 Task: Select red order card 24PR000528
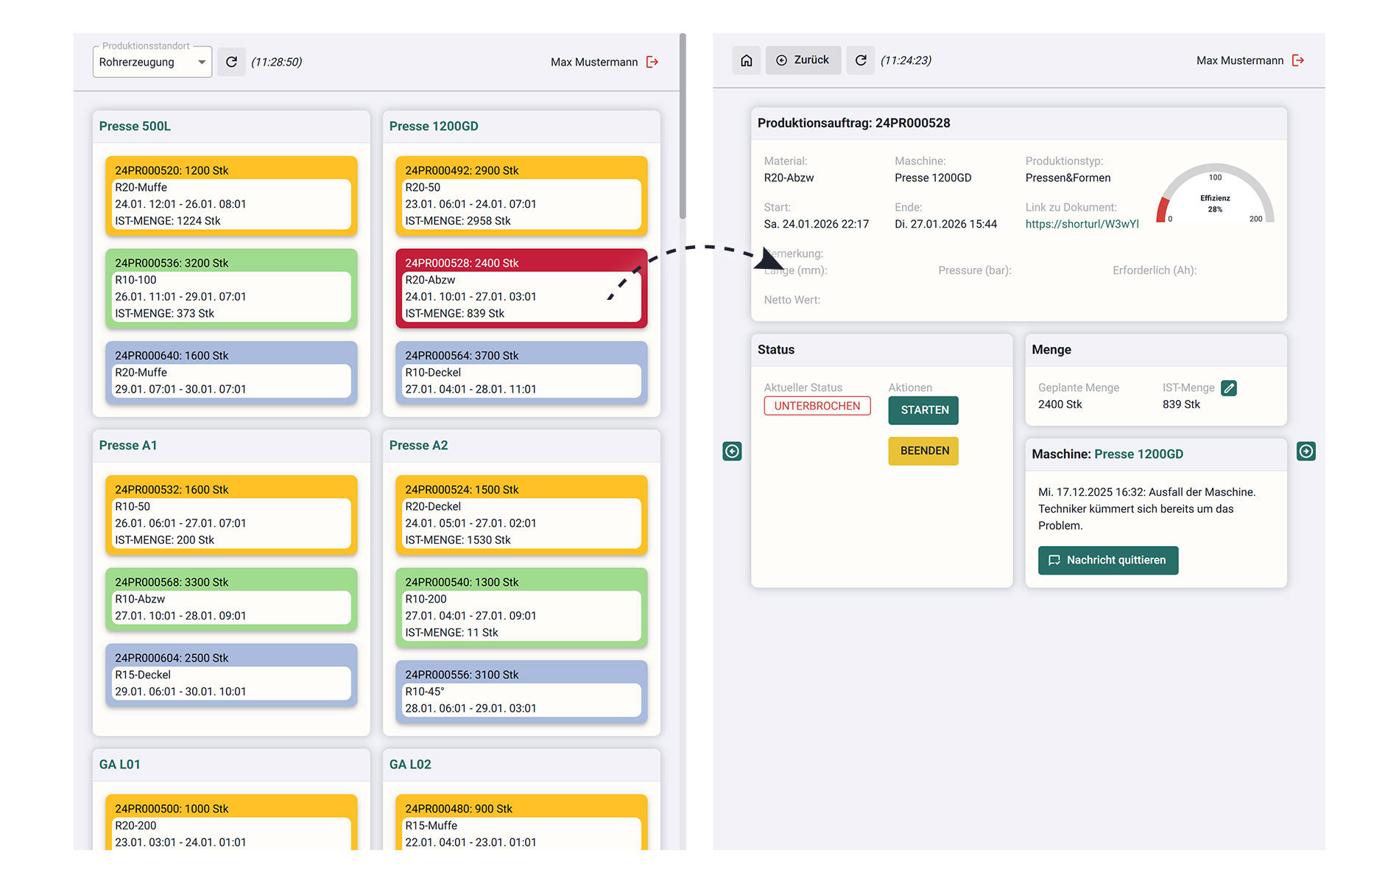(x=521, y=289)
